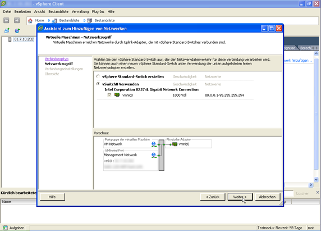Click the Home breadcrumb text
Viewport: 321px width, 231px height.
tap(39, 20)
